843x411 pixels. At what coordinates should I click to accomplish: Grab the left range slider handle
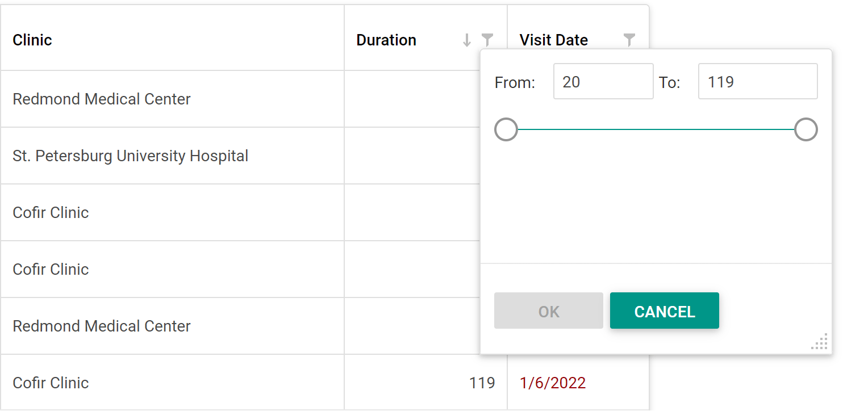pos(506,129)
